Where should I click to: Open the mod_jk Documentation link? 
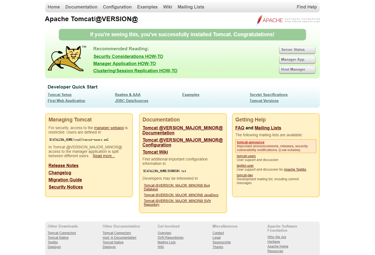(120, 238)
